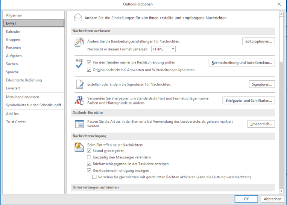Click the reading pane layout icon
Image resolution: width=287 pixels, height=205 pixels.
point(79,124)
